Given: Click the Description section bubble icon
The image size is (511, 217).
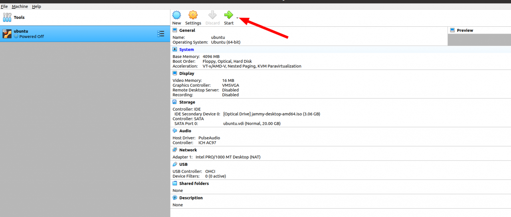Looking at the screenshot, I should coord(175,198).
